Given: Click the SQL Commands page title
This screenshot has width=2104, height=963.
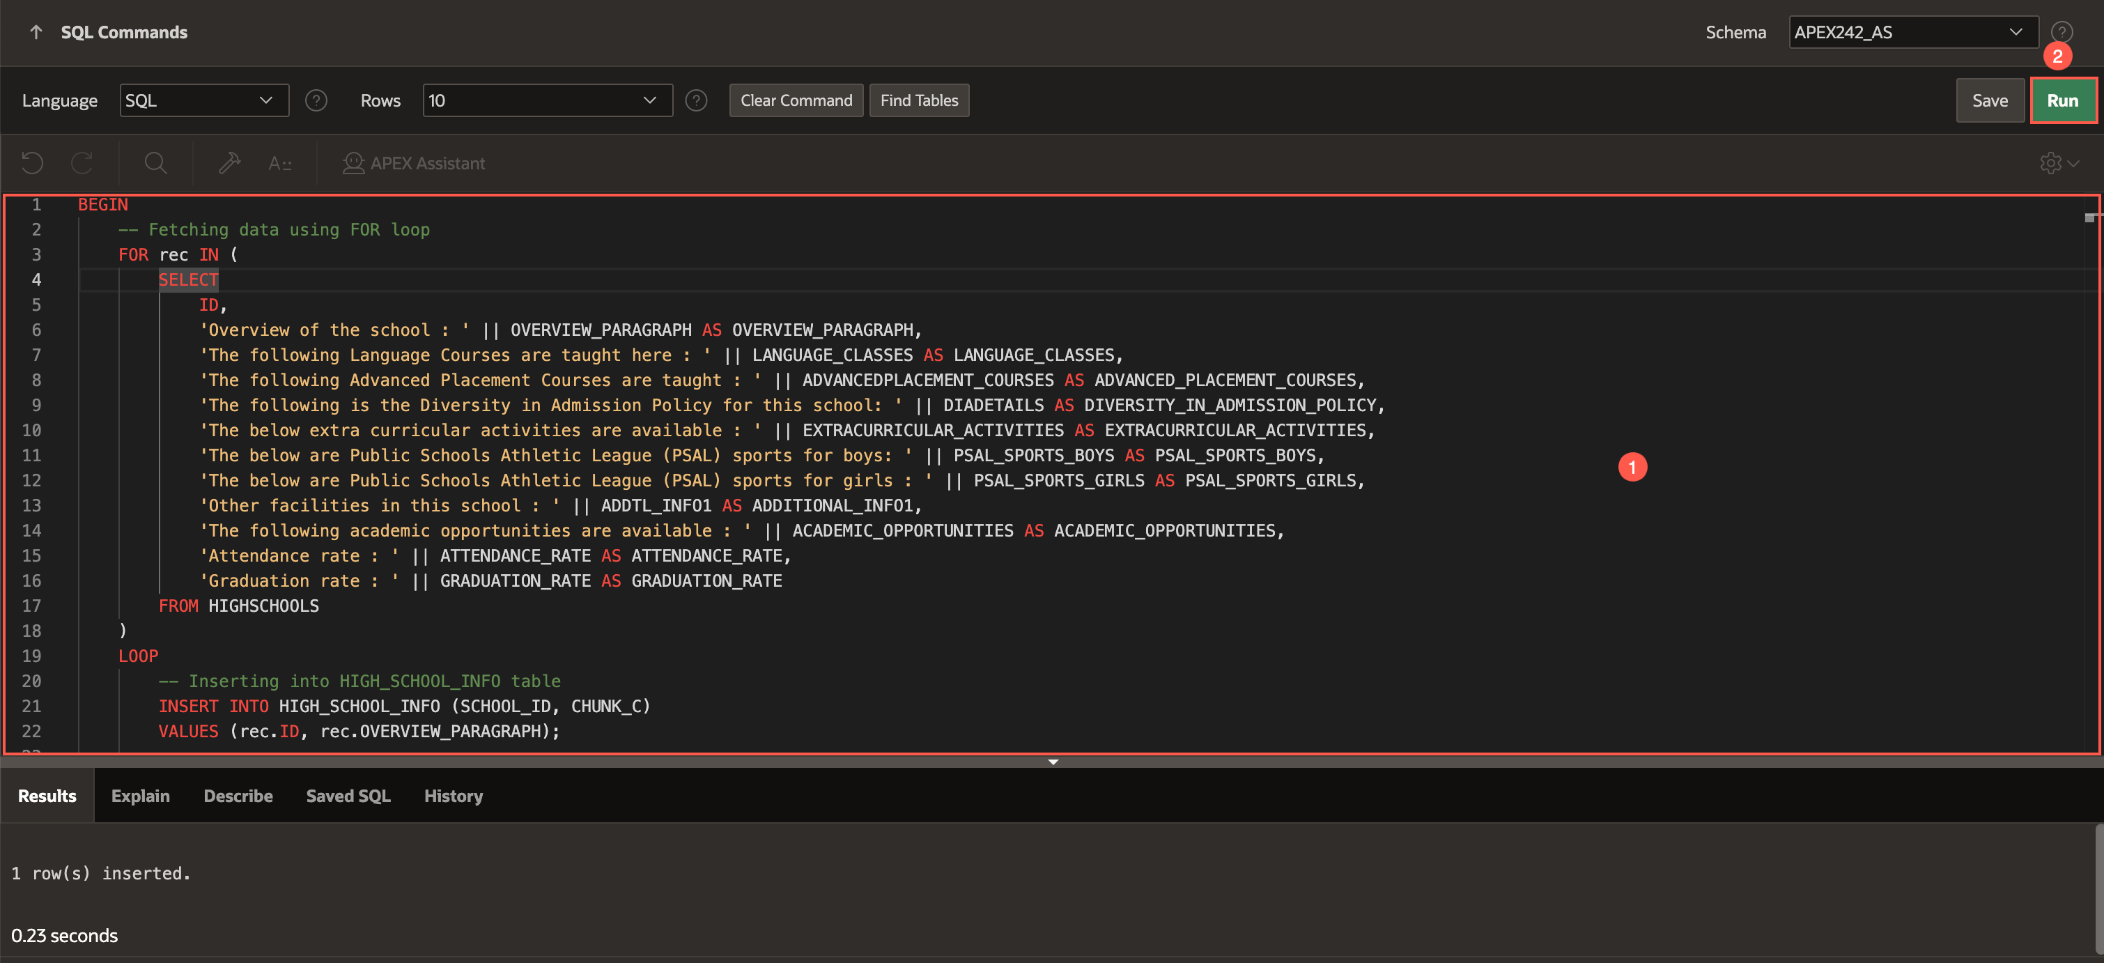Looking at the screenshot, I should click(124, 32).
